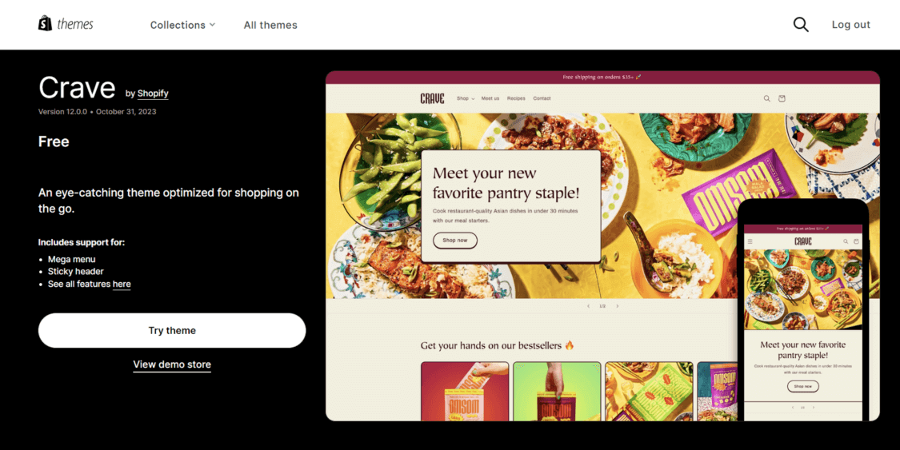Go to previous slide arrow in preview

(x=588, y=306)
